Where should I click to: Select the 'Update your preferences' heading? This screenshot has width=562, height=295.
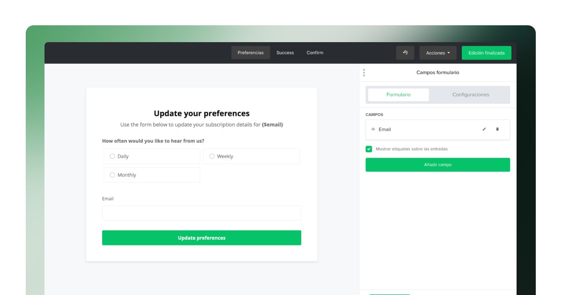click(201, 113)
